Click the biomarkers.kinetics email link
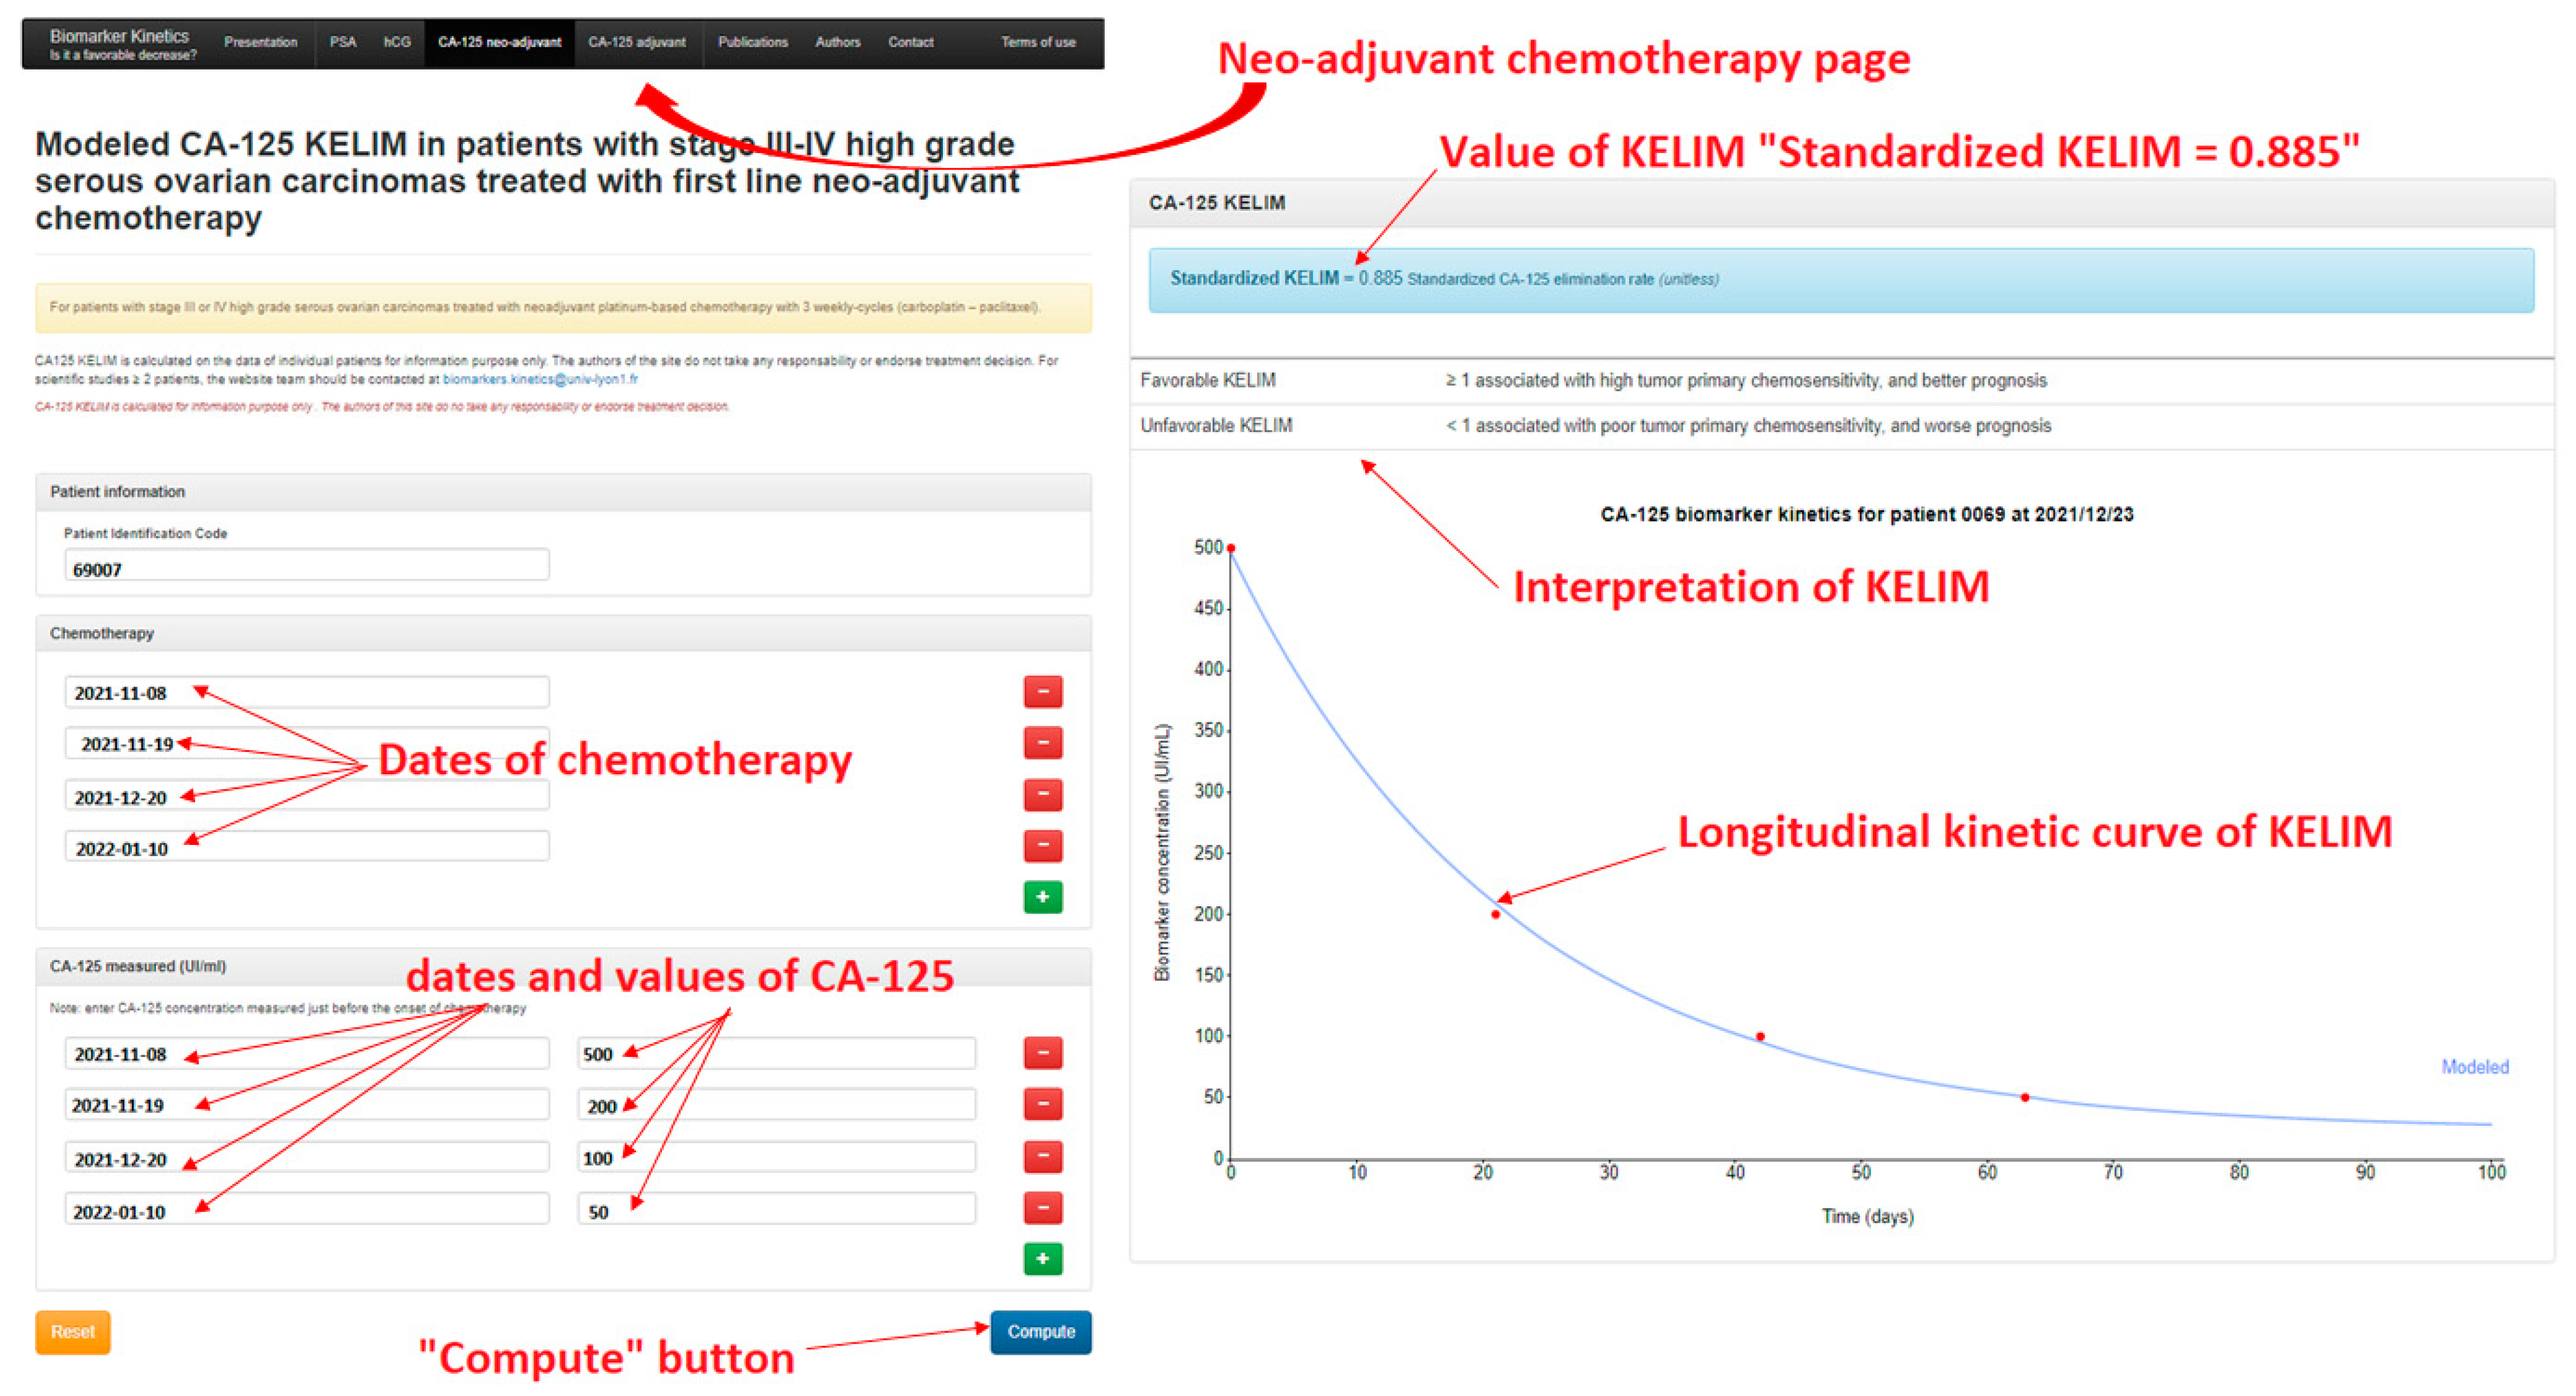This screenshot has height=1396, width=2576. (x=540, y=380)
